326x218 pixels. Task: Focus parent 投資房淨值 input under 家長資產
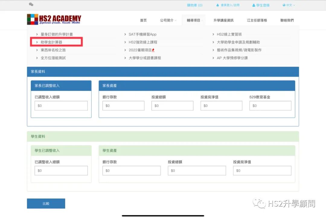pos(222,106)
